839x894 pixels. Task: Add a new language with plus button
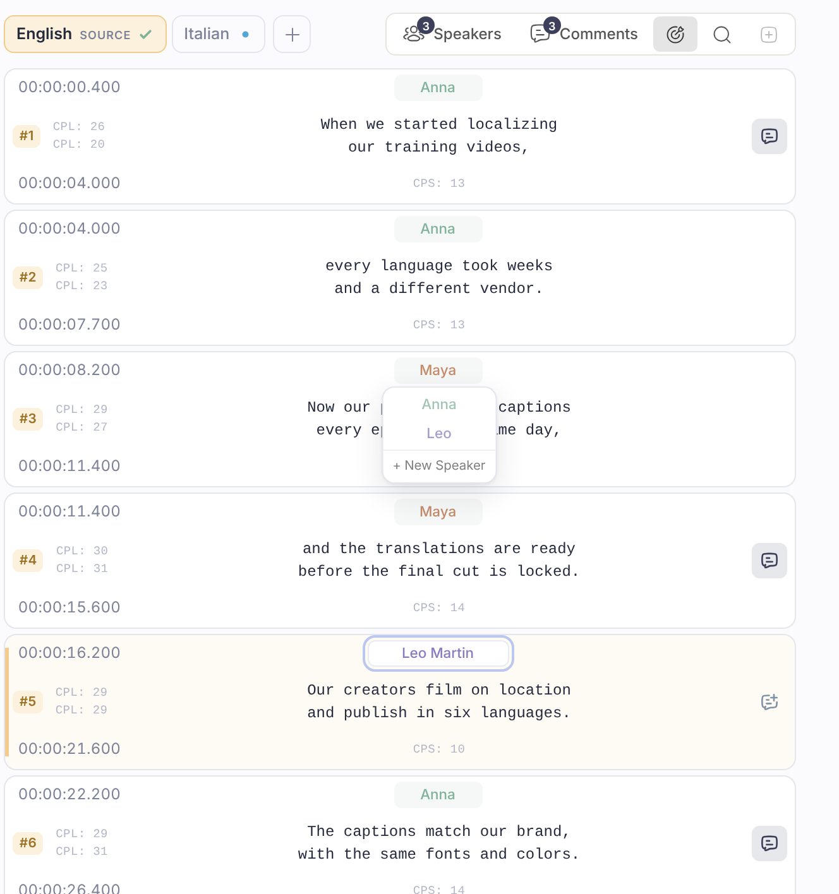(x=292, y=34)
